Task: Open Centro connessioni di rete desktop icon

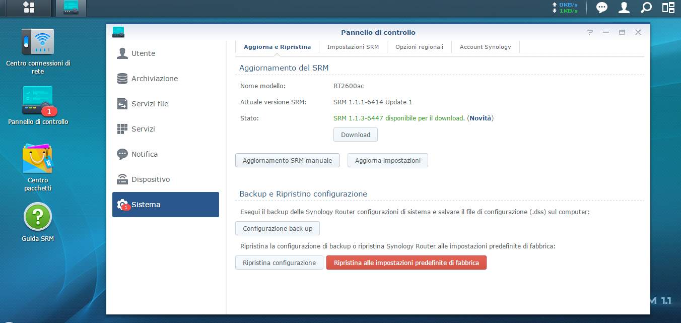Action: 38,51
